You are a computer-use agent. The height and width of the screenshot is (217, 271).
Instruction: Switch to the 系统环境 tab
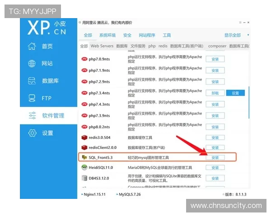107,35
